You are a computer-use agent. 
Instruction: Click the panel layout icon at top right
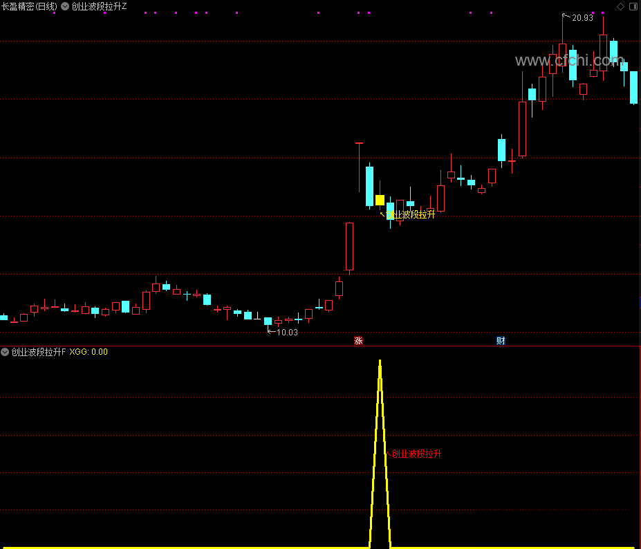pyautogui.click(x=633, y=6)
